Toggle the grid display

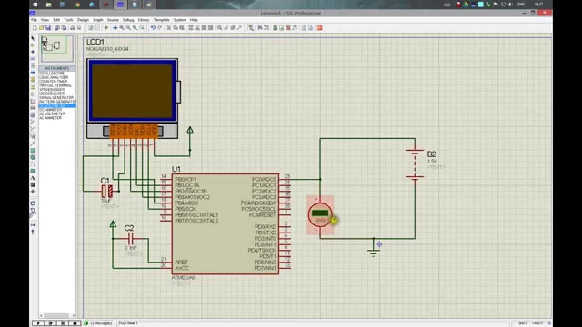(x=98, y=28)
